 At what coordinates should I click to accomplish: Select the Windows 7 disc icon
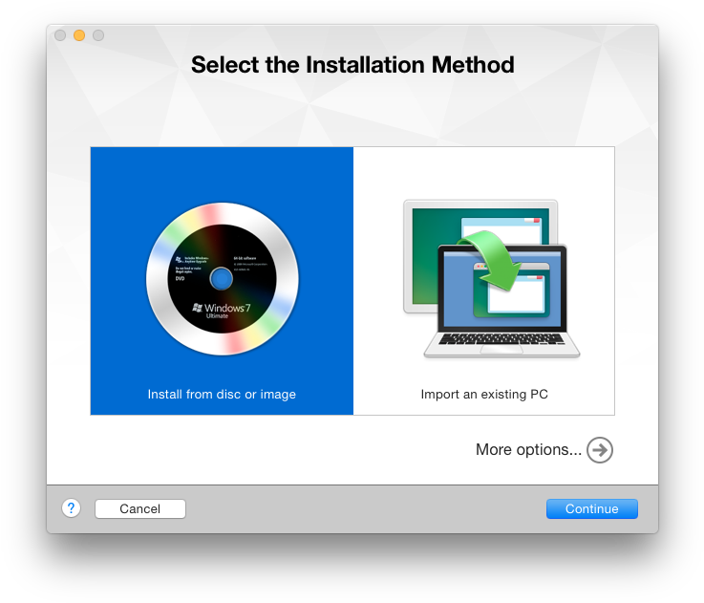click(223, 279)
